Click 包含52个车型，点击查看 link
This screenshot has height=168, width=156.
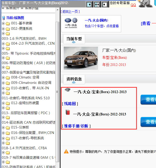102,26
